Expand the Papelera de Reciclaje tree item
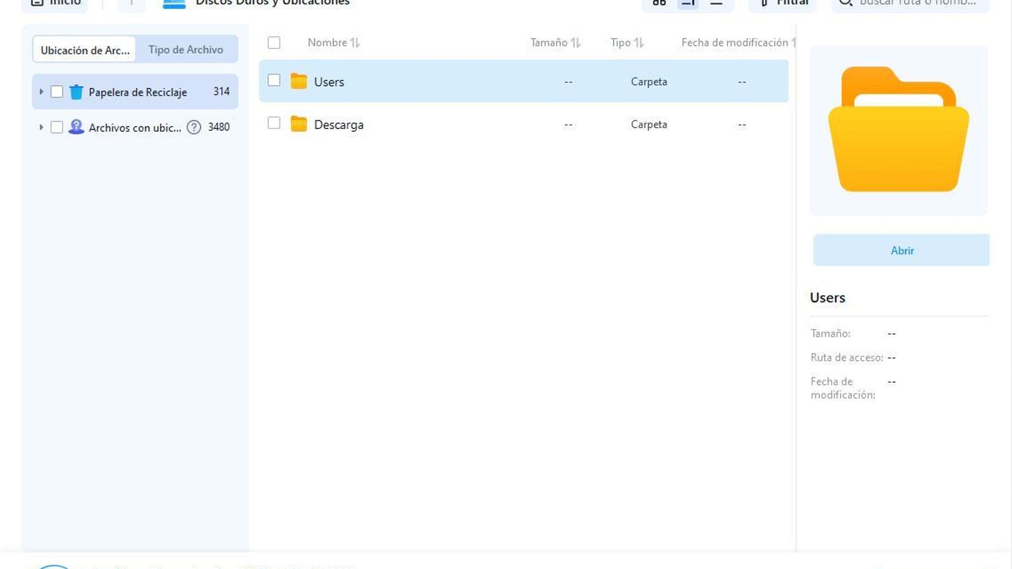Image resolution: width=1012 pixels, height=569 pixels. tap(41, 91)
